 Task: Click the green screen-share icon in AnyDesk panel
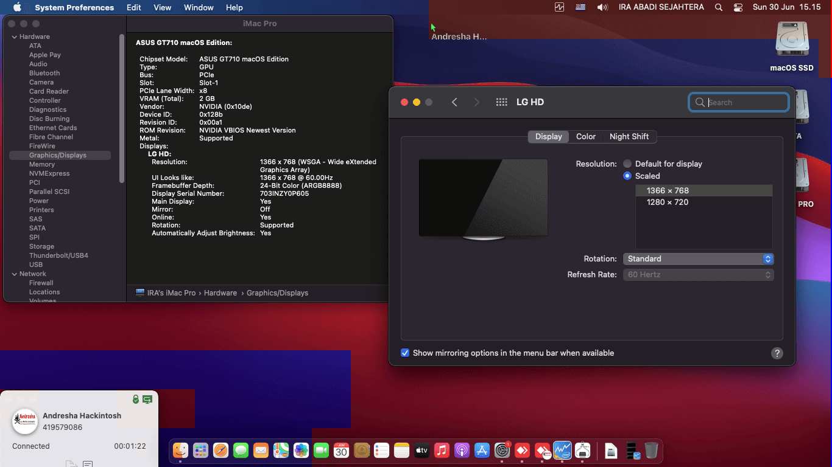coord(147,400)
